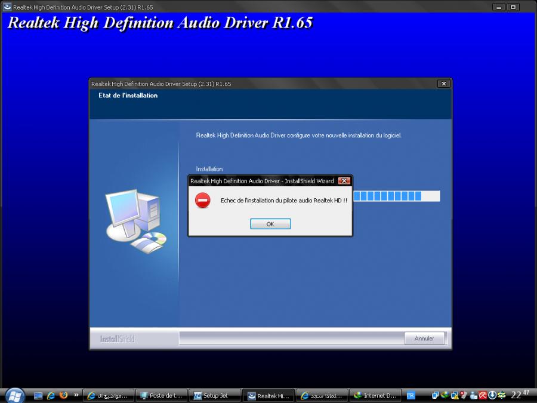Launch Internet Explorer from quick launch

point(51,395)
